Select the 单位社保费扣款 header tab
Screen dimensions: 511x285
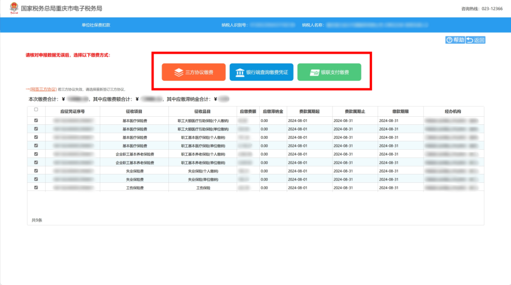pyautogui.click(x=96, y=25)
